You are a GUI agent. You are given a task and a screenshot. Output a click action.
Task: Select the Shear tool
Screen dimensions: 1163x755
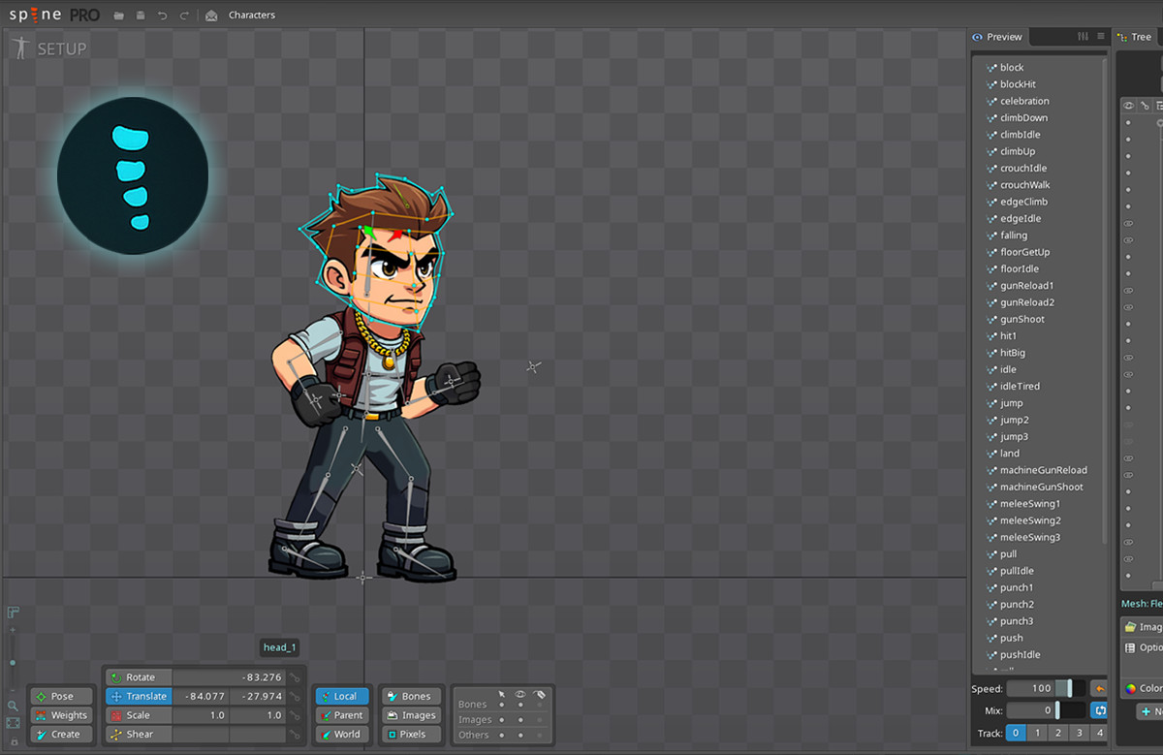(137, 734)
